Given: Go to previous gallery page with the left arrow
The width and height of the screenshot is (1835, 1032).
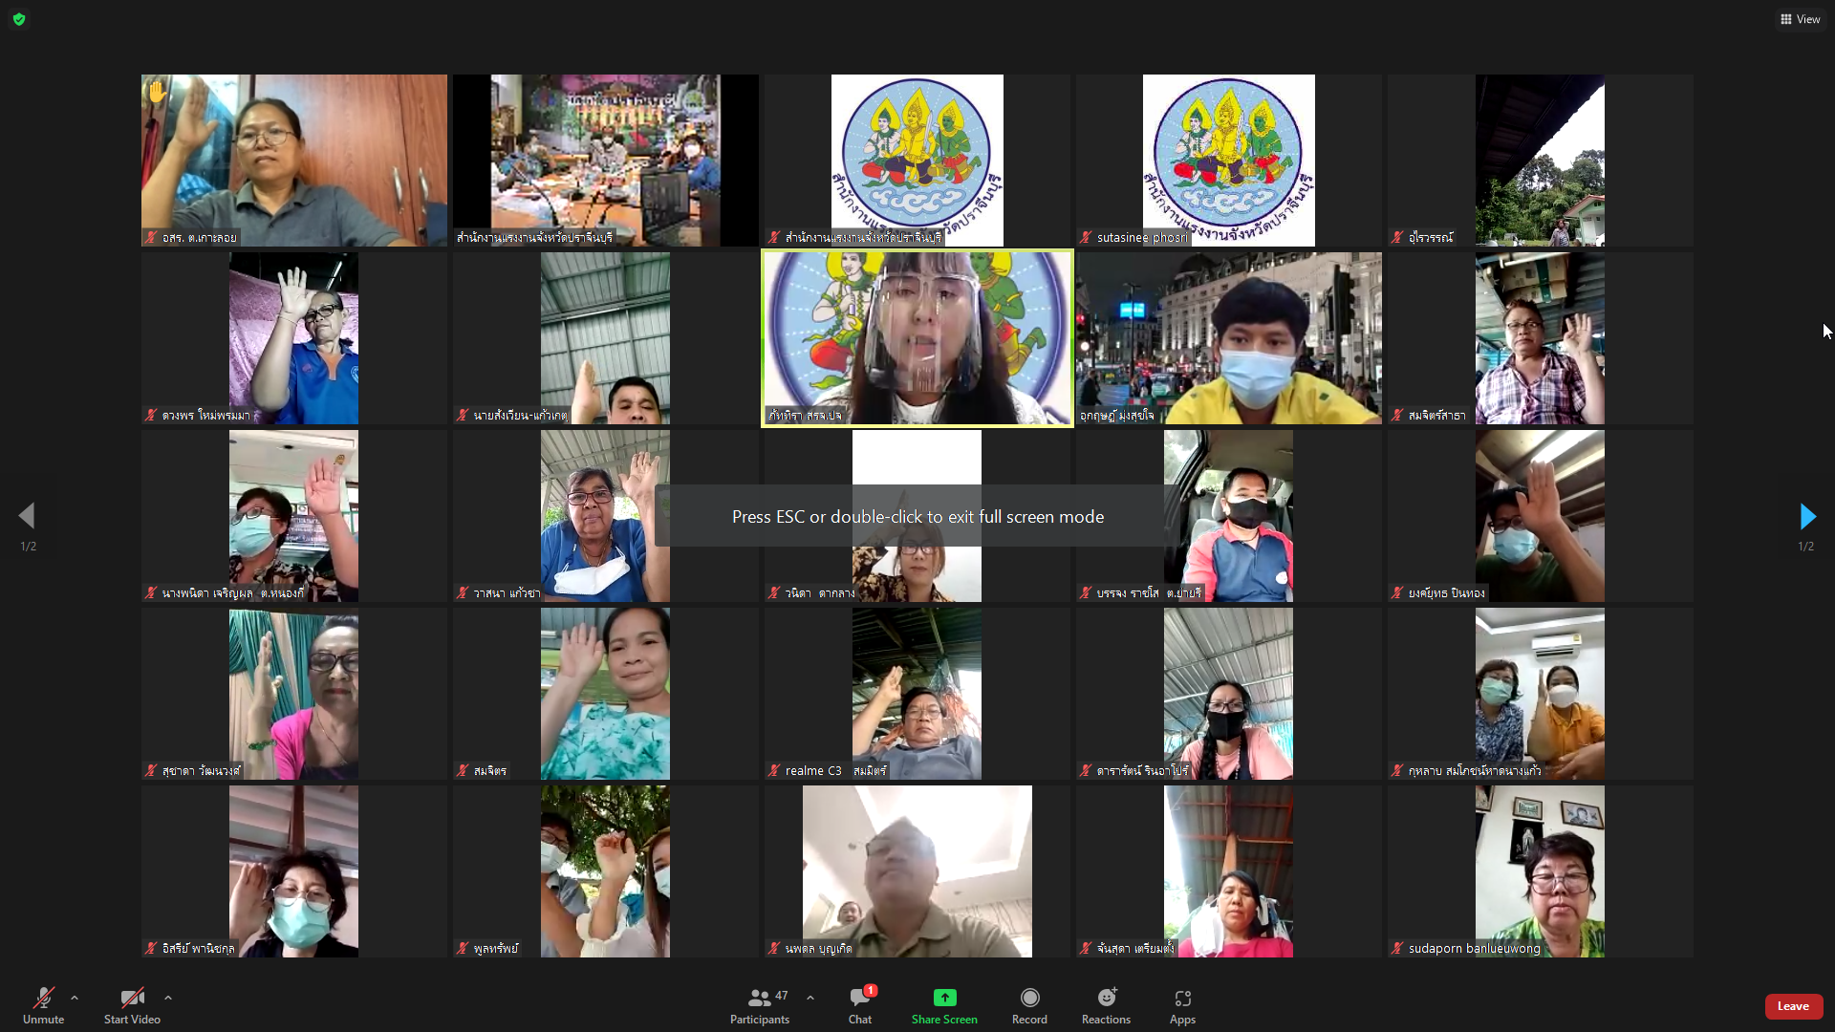Looking at the screenshot, I should (x=27, y=517).
